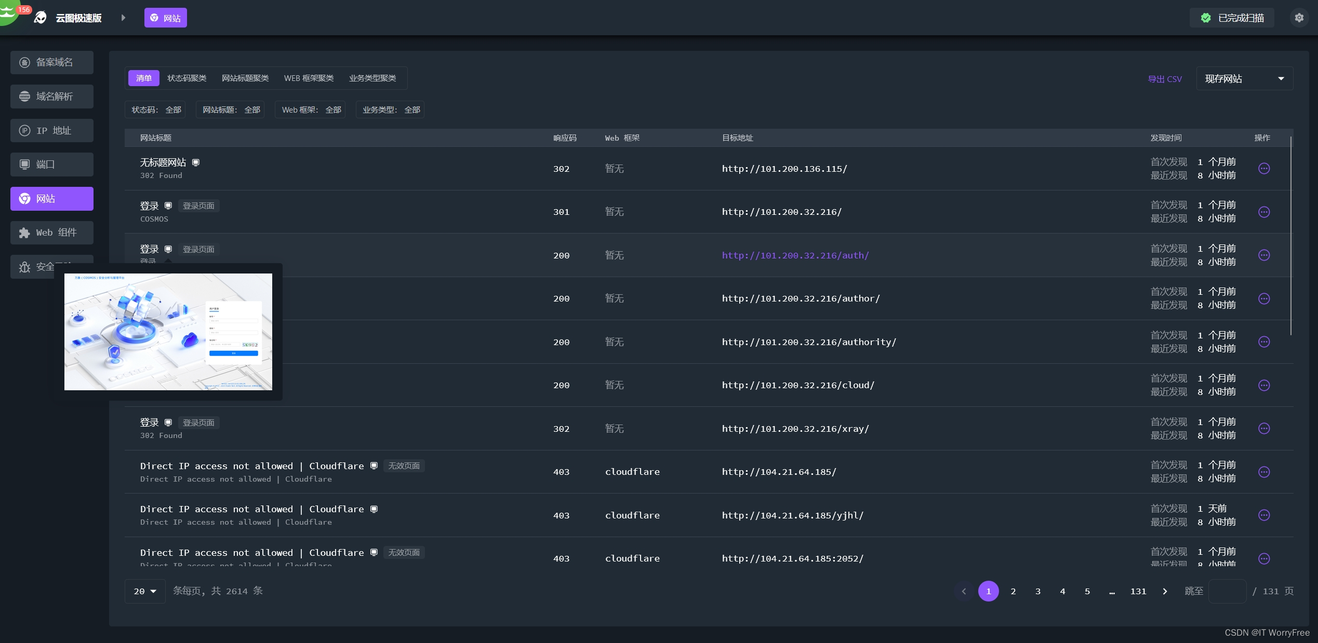The image size is (1318, 643).
Task: Open more actions for 101.200.136.115 row
Action: (x=1264, y=169)
